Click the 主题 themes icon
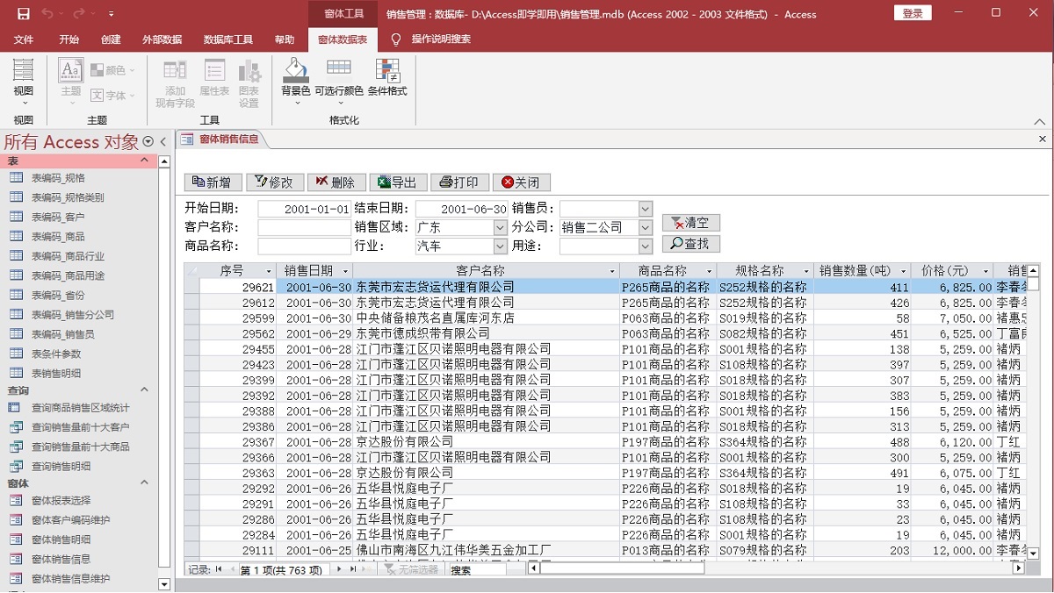 click(70, 70)
